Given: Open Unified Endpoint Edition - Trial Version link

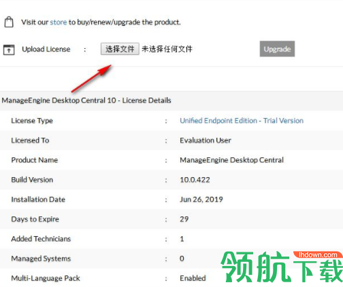Looking at the screenshot, I should click(x=242, y=121).
